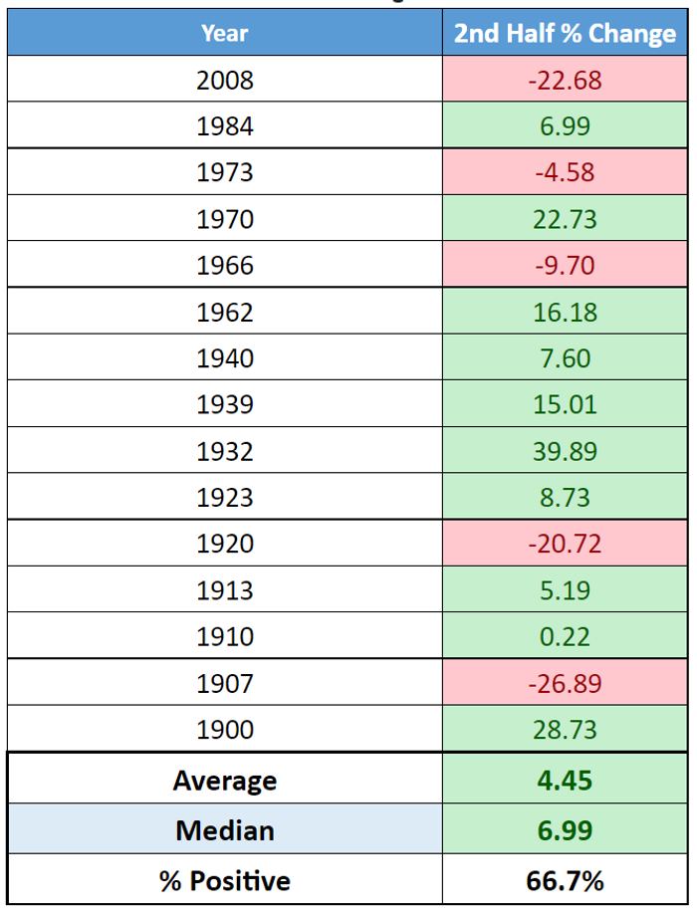
Task: Click the 1913 year cell
Action: click(225, 590)
